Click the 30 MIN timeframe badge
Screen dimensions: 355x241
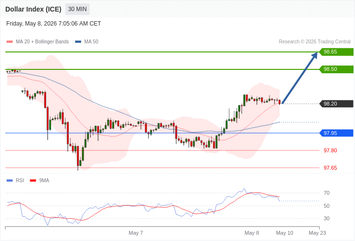click(77, 9)
